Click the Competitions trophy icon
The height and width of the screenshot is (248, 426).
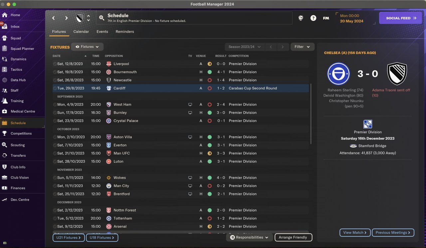[x=5, y=133]
